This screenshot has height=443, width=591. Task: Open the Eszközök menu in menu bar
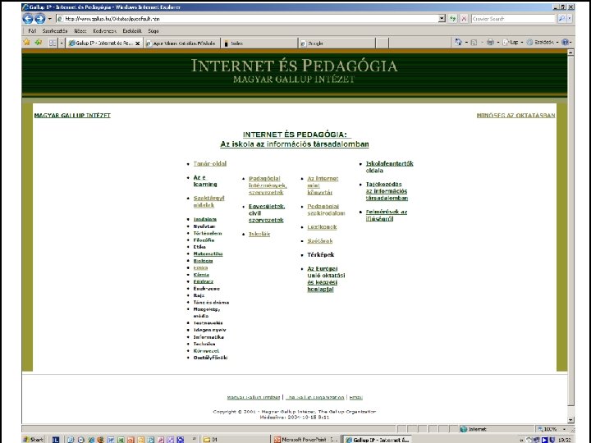point(132,31)
